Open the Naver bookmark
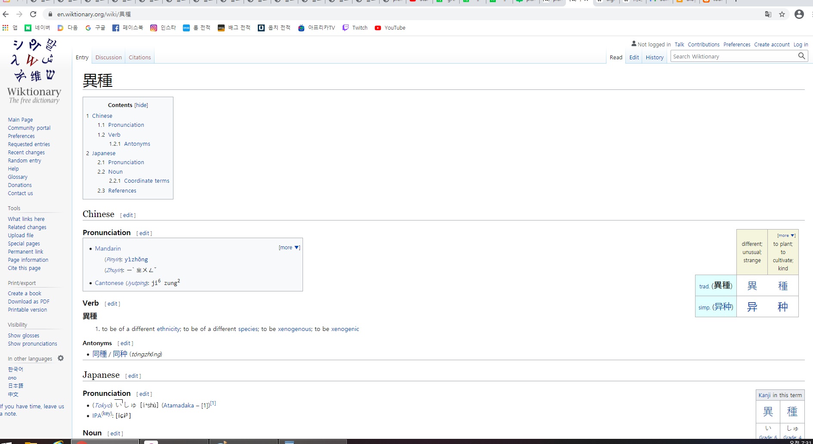 pyautogui.click(x=37, y=28)
